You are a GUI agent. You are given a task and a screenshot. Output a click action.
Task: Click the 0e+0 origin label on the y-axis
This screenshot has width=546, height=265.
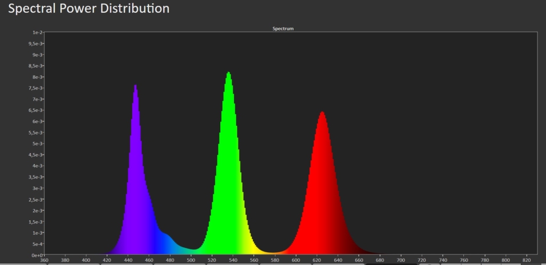click(36, 255)
